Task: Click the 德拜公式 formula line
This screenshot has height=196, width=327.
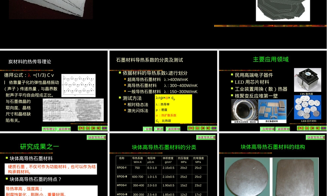Action: [29, 75]
